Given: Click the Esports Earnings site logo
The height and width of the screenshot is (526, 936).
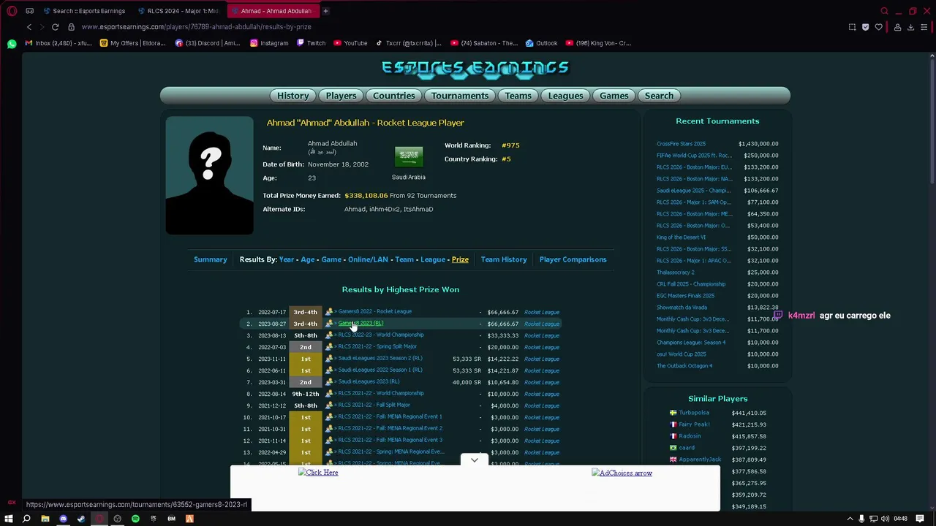Looking at the screenshot, I should (475, 68).
